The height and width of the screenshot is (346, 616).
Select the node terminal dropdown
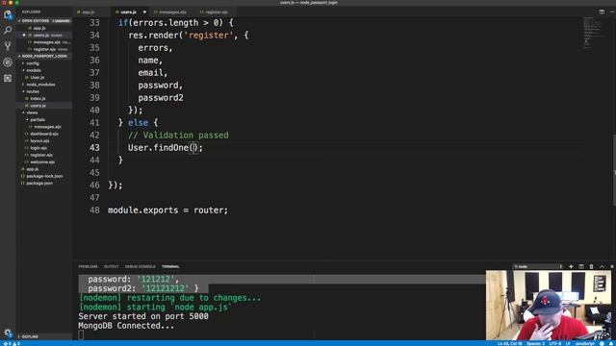[538, 266]
